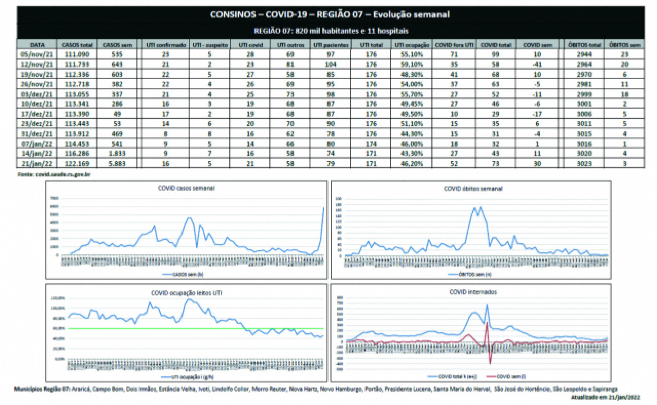Click the COVID internados chart title
This screenshot has width=657, height=405.
[472, 292]
